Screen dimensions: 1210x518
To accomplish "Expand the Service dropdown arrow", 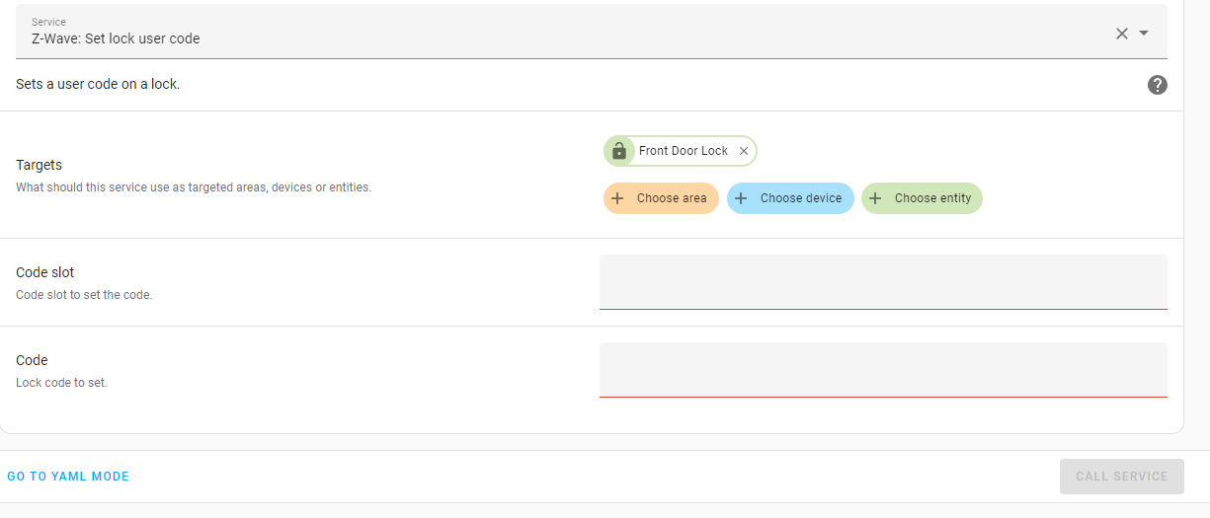I will point(1144,34).
